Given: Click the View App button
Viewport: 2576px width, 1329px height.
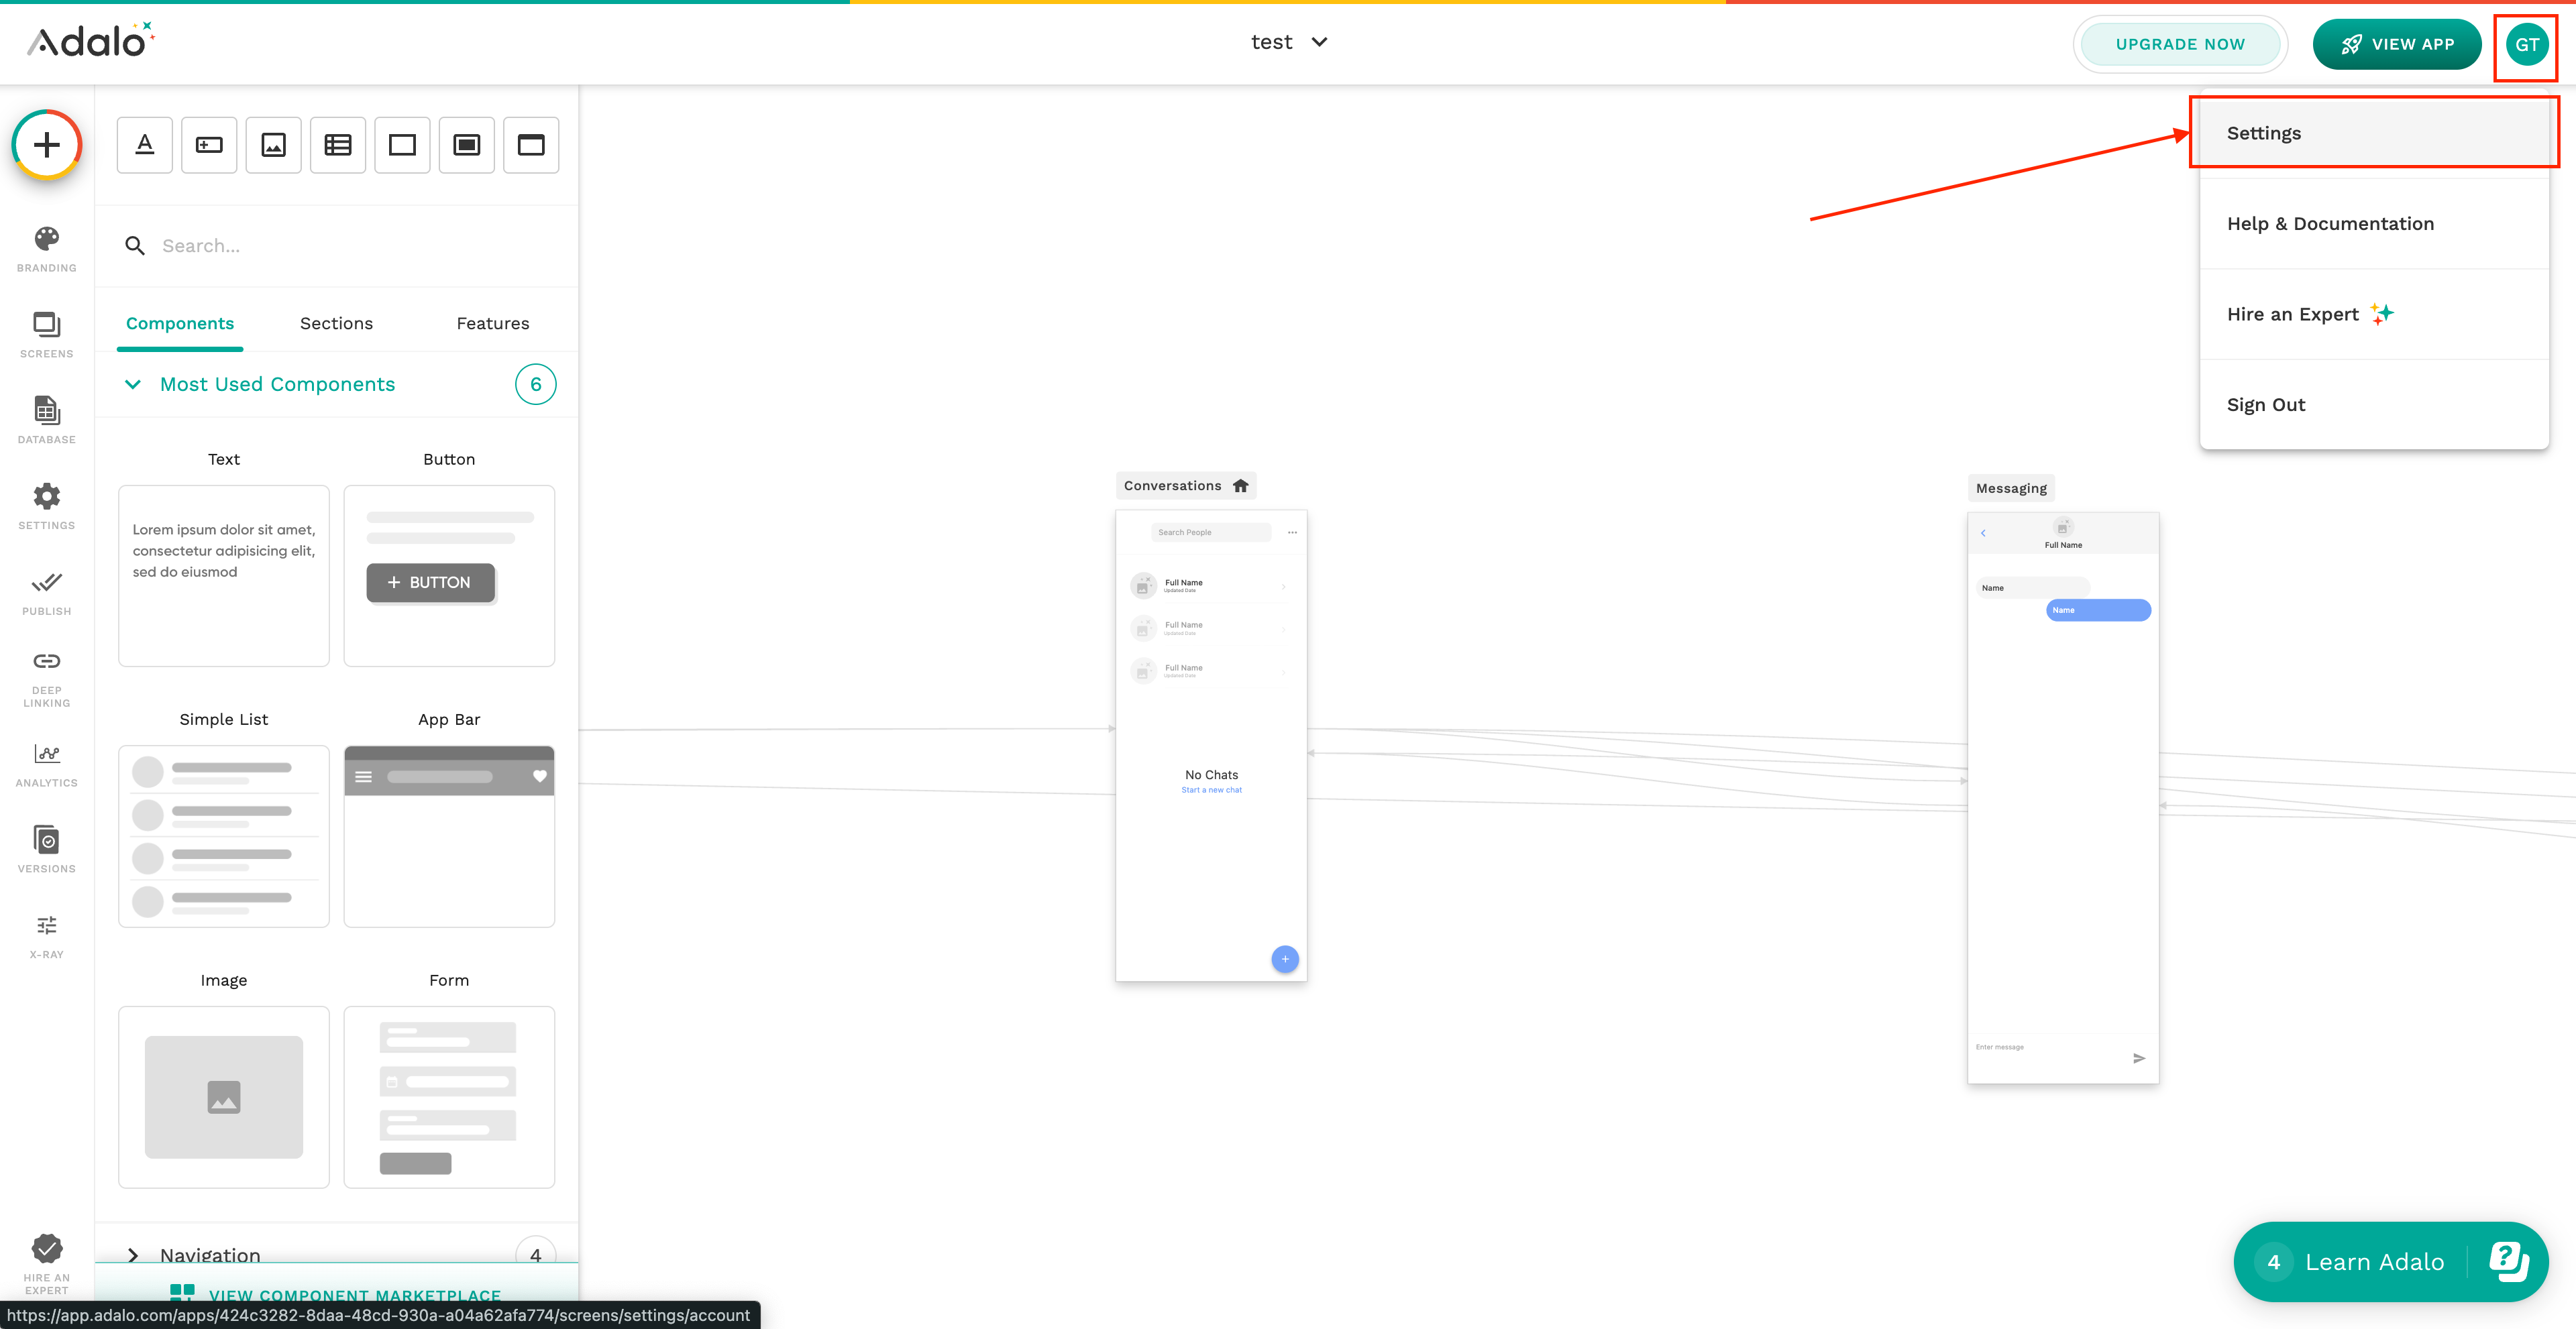Looking at the screenshot, I should click(2396, 44).
